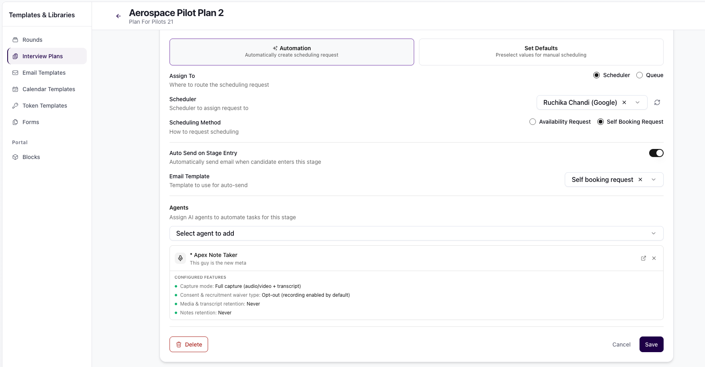The width and height of the screenshot is (705, 367).
Task: Open Rounds in the sidebar
Action: click(x=47, y=40)
